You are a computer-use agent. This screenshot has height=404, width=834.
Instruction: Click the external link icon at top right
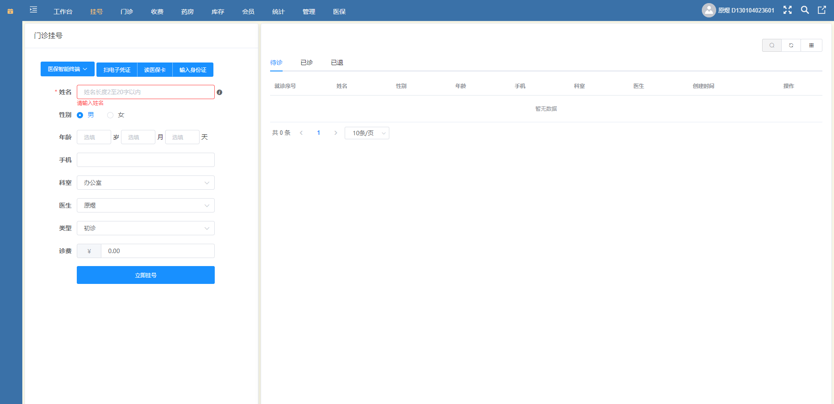pyautogui.click(x=822, y=10)
